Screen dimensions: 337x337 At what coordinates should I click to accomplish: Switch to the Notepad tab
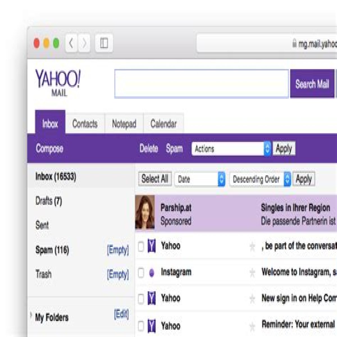[x=124, y=124]
